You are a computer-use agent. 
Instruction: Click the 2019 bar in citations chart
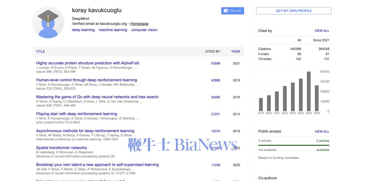(x=261, y=104)
